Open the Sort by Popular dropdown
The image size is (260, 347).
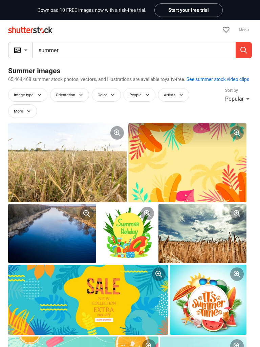[237, 99]
